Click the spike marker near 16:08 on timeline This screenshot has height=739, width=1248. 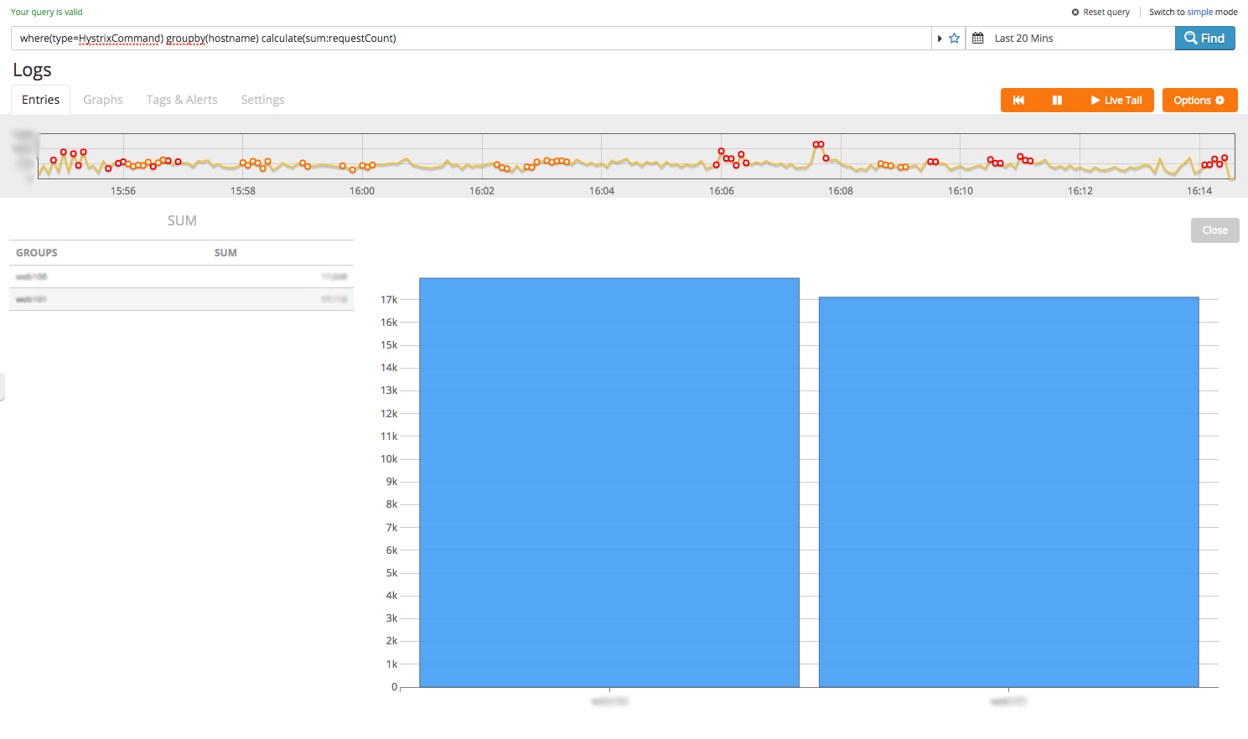pyautogui.click(x=818, y=145)
